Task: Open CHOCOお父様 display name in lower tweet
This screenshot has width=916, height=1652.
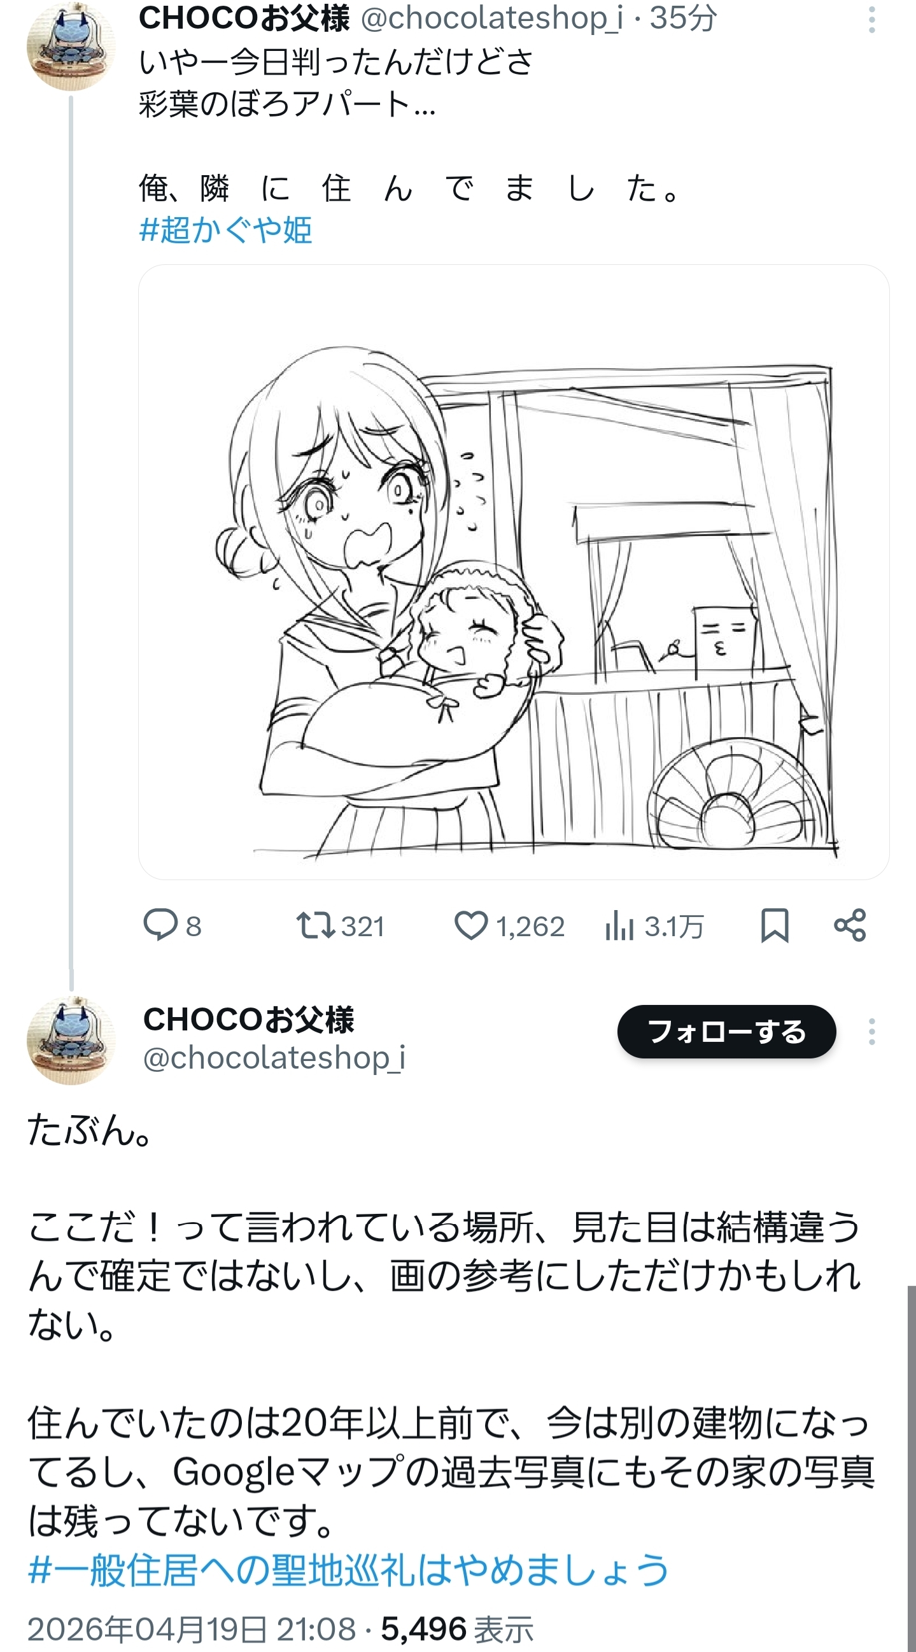Action: (x=249, y=1019)
